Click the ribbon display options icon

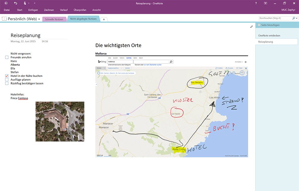pyautogui.click(x=265, y=3)
